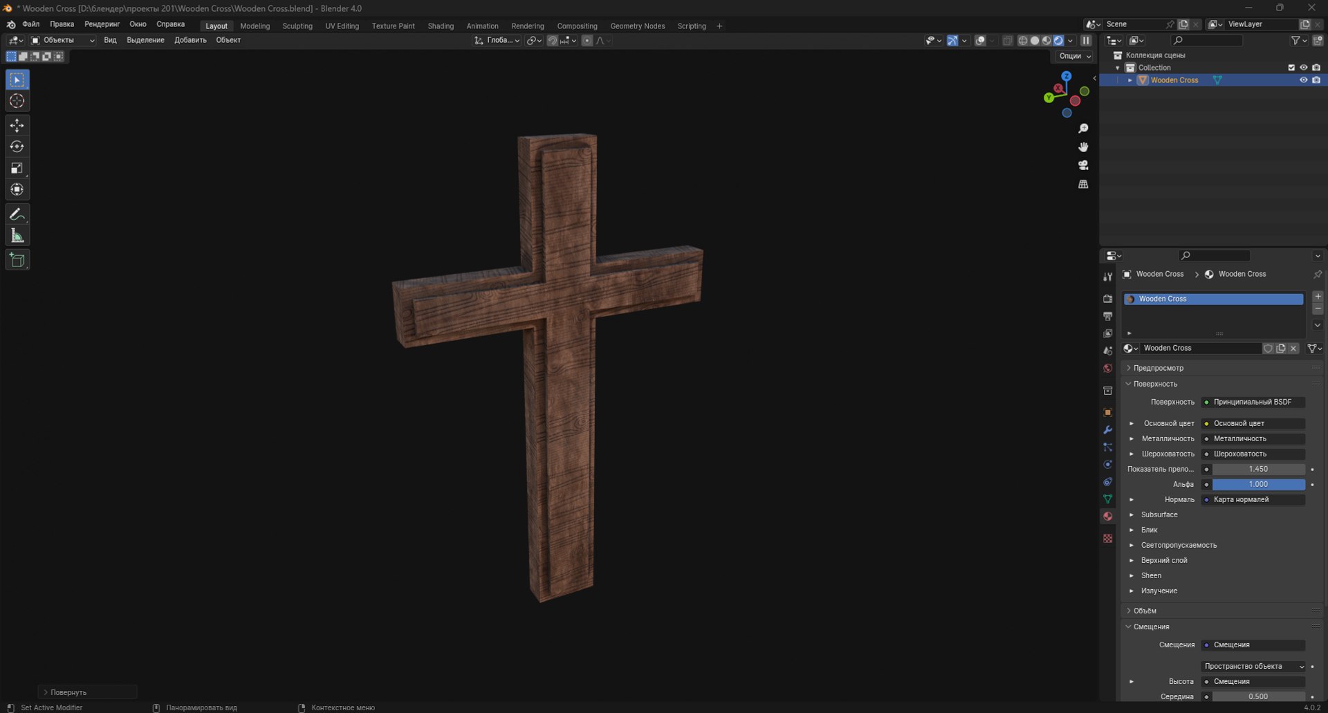Image resolution: width=1328 pixels, height=713 pixels.
Task: Open the Texture properties checker tab
Action: 1107,538
